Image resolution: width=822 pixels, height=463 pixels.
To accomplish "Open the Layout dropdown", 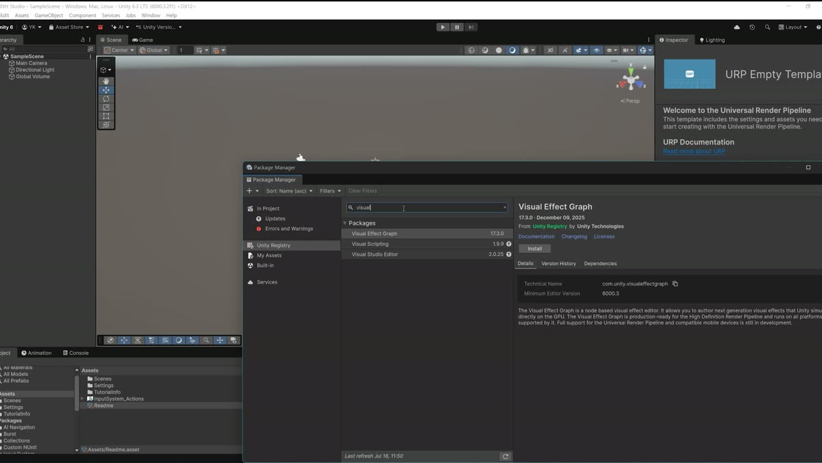I will click(794, 27).
